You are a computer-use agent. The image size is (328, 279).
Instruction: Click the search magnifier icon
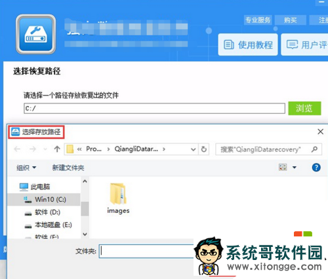tap(314, 149)
